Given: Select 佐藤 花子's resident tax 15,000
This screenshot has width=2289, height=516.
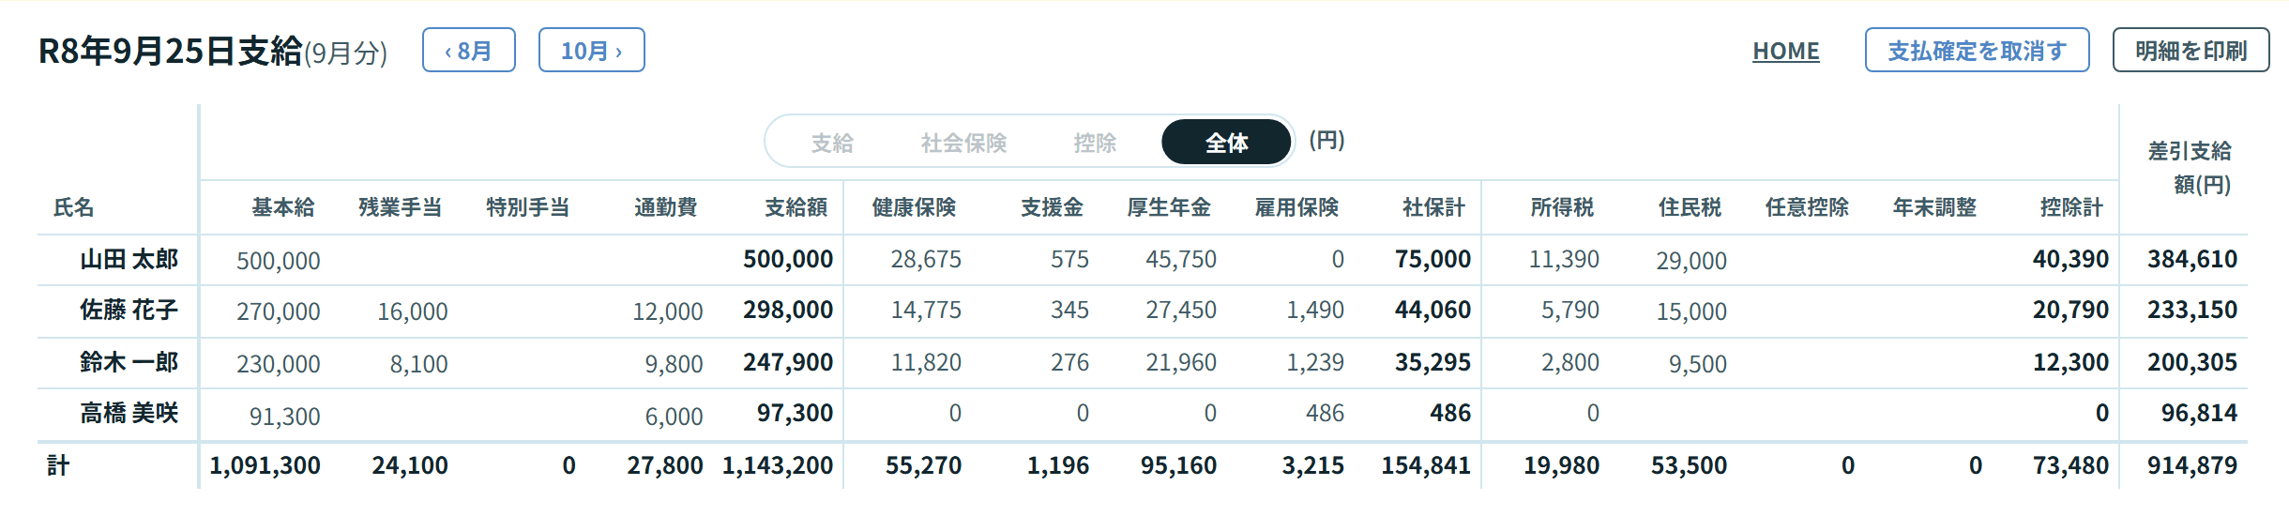Looking at the screenshot, I should [1692, 311].
